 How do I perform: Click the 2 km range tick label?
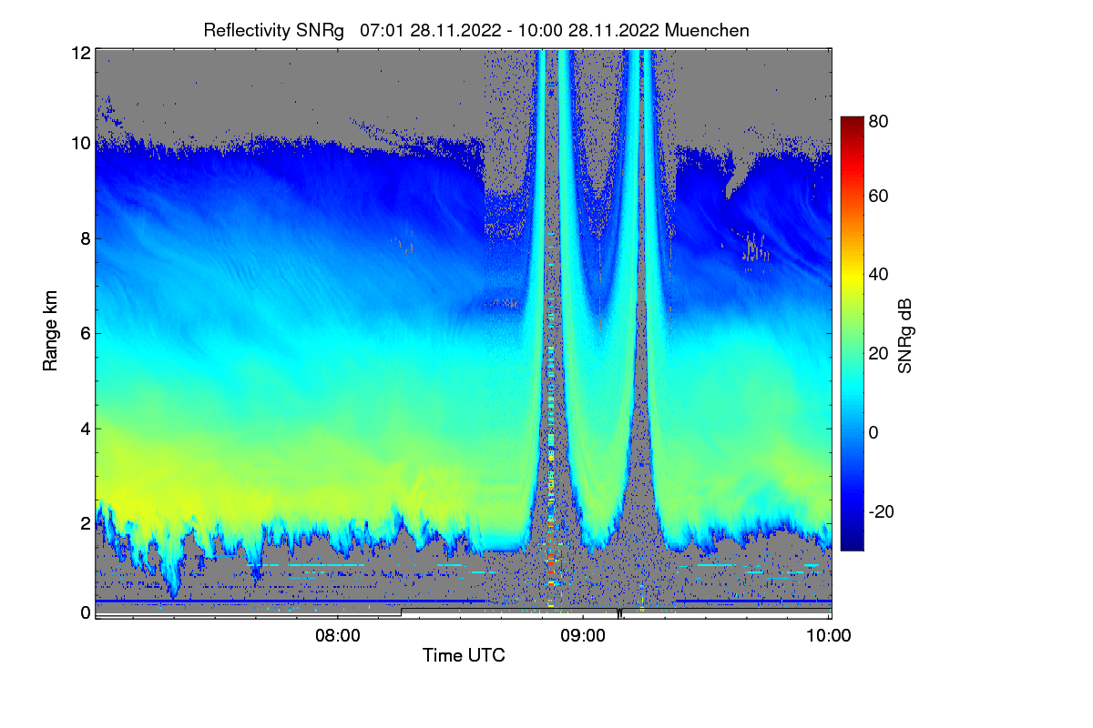point(86,523)
